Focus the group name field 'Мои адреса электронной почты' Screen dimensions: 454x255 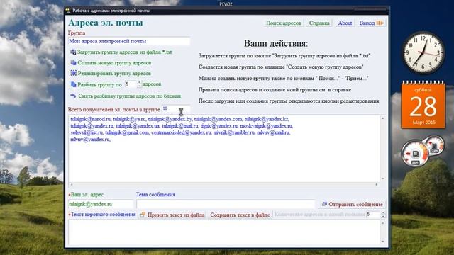[x=129, y=41]
